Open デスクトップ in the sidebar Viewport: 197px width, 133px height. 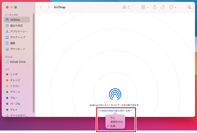[x=17, y=37]
